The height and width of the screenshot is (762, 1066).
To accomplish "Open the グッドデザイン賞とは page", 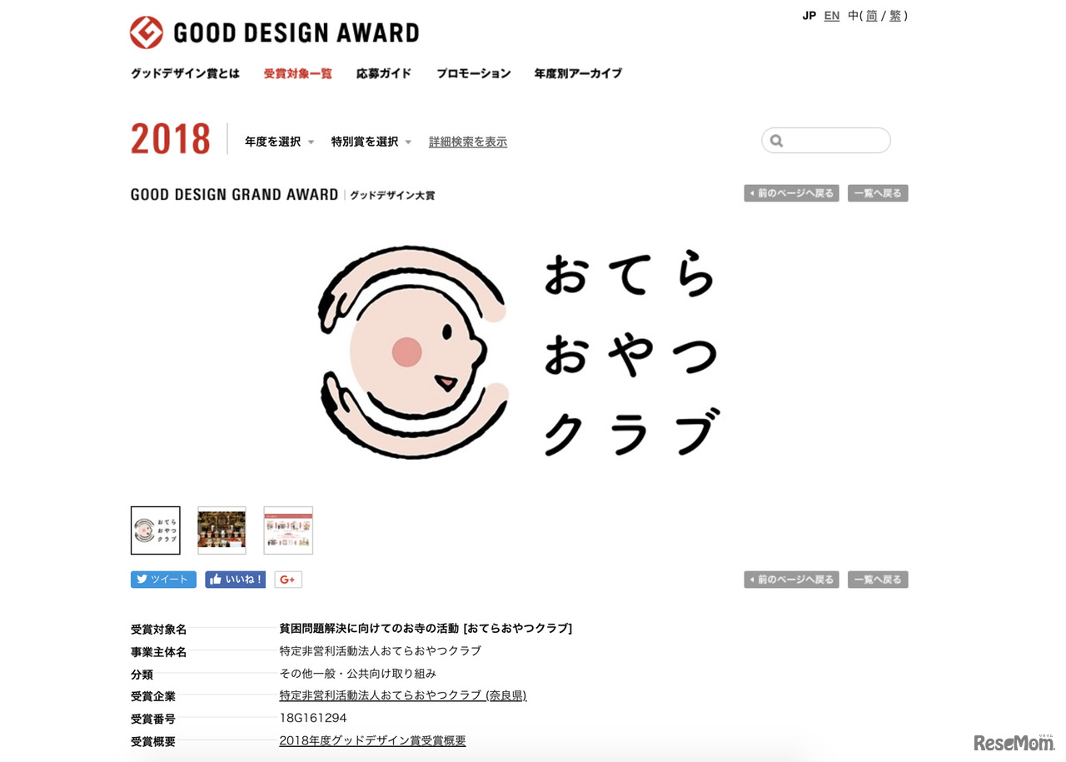I will [x=185, y=73].
